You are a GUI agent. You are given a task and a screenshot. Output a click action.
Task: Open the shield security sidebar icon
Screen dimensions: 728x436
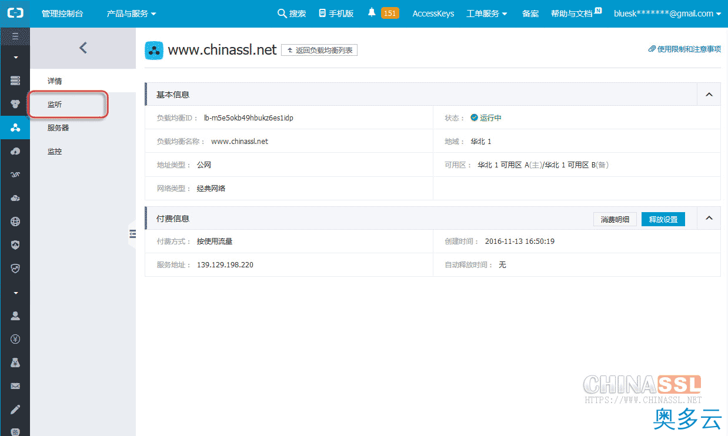[15, 245]
